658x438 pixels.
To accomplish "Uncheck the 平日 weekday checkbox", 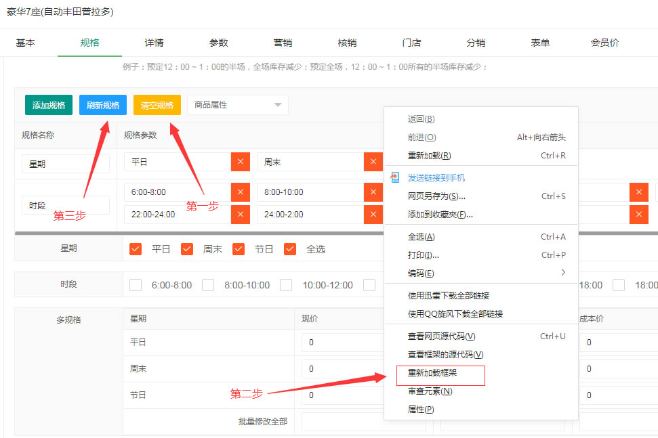I will click(136, 249).
